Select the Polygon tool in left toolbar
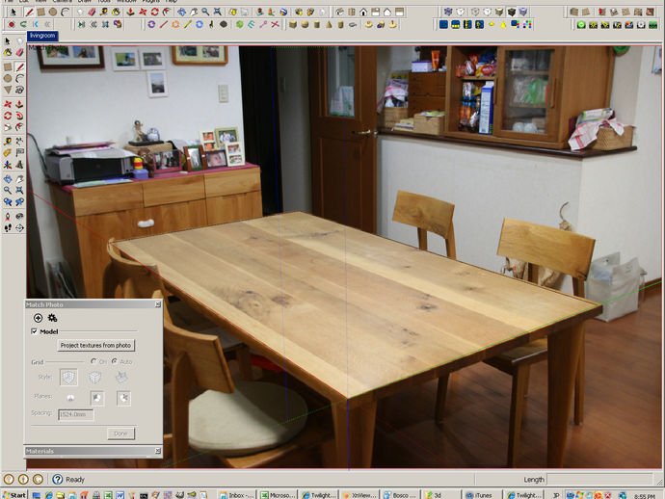 [x=8, y=90]
